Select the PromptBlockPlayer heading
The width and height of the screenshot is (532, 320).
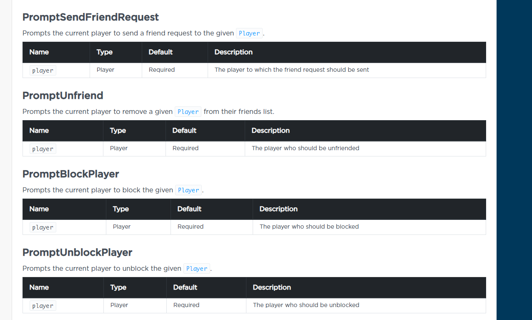[70, 174]
